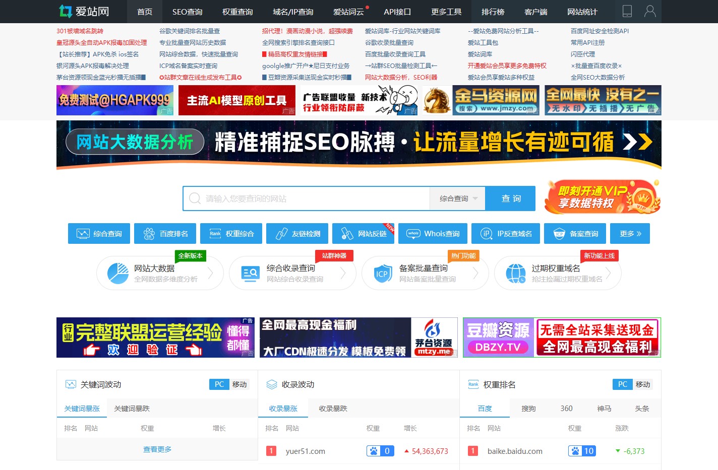Click 查看更多 in keyword panel
The image size is (718, 470).
click(x=157, y=449)
